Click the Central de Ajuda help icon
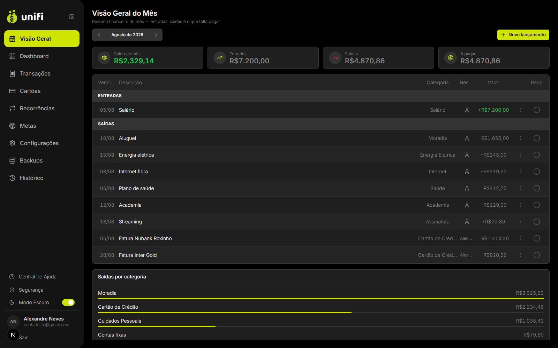 point(12,277)
